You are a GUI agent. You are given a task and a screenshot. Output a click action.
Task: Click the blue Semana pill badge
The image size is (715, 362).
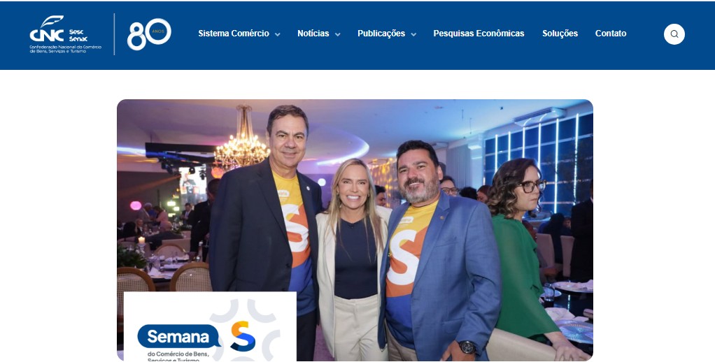(179, 337)
